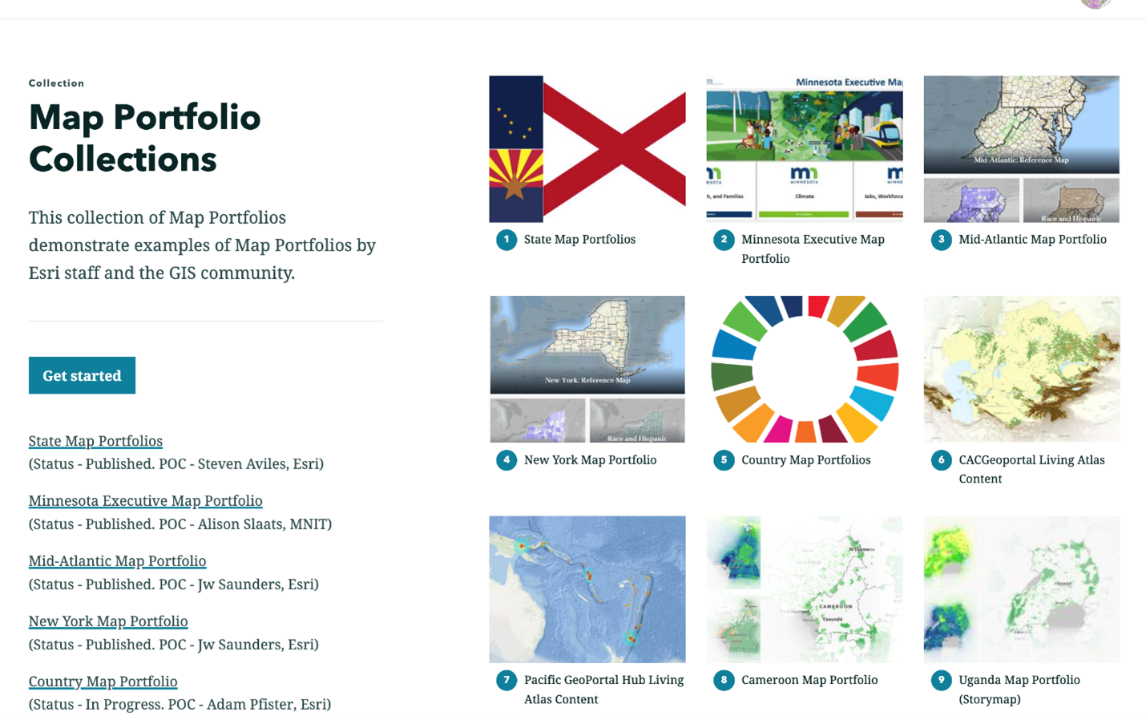1146x720 pixels.
Task: Click the collection description paragraph
Action: [202, 245]
